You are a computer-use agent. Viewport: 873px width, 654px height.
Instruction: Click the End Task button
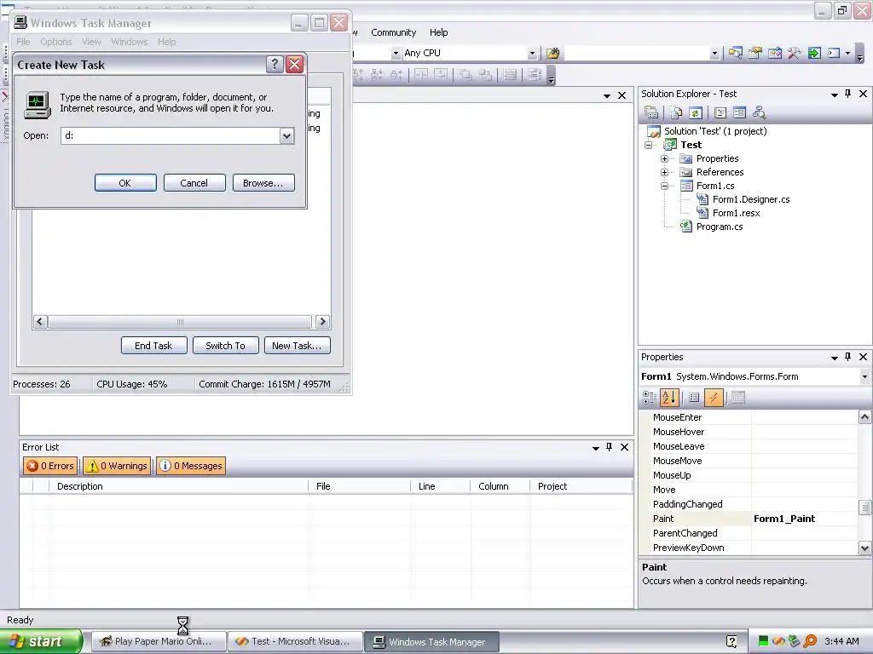pyautogui.click(x=153, y=346)
